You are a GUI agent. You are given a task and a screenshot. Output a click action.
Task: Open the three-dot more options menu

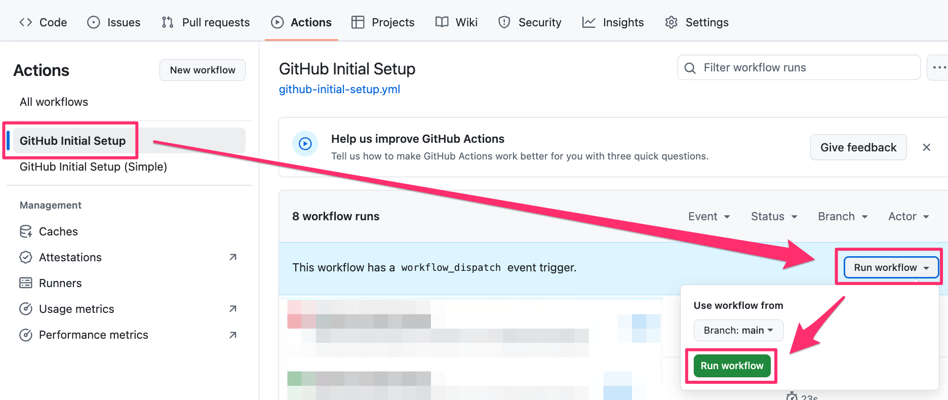point(938,67)
